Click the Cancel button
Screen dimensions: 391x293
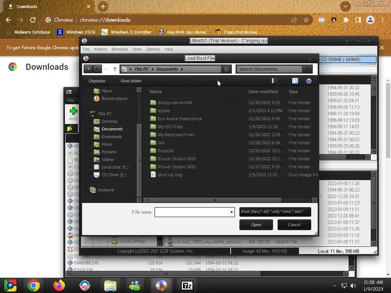point(294,225)
